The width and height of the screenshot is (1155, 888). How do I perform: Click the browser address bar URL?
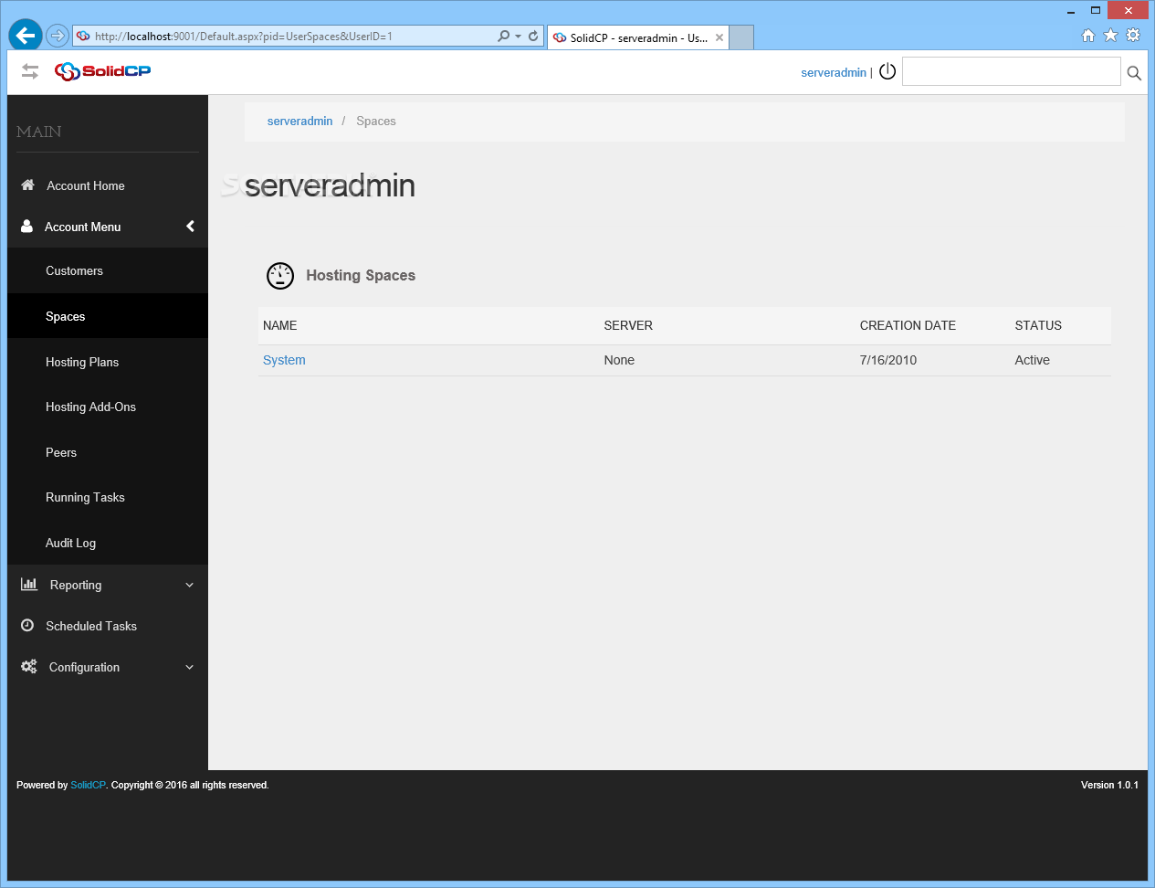tap(244, 37)
